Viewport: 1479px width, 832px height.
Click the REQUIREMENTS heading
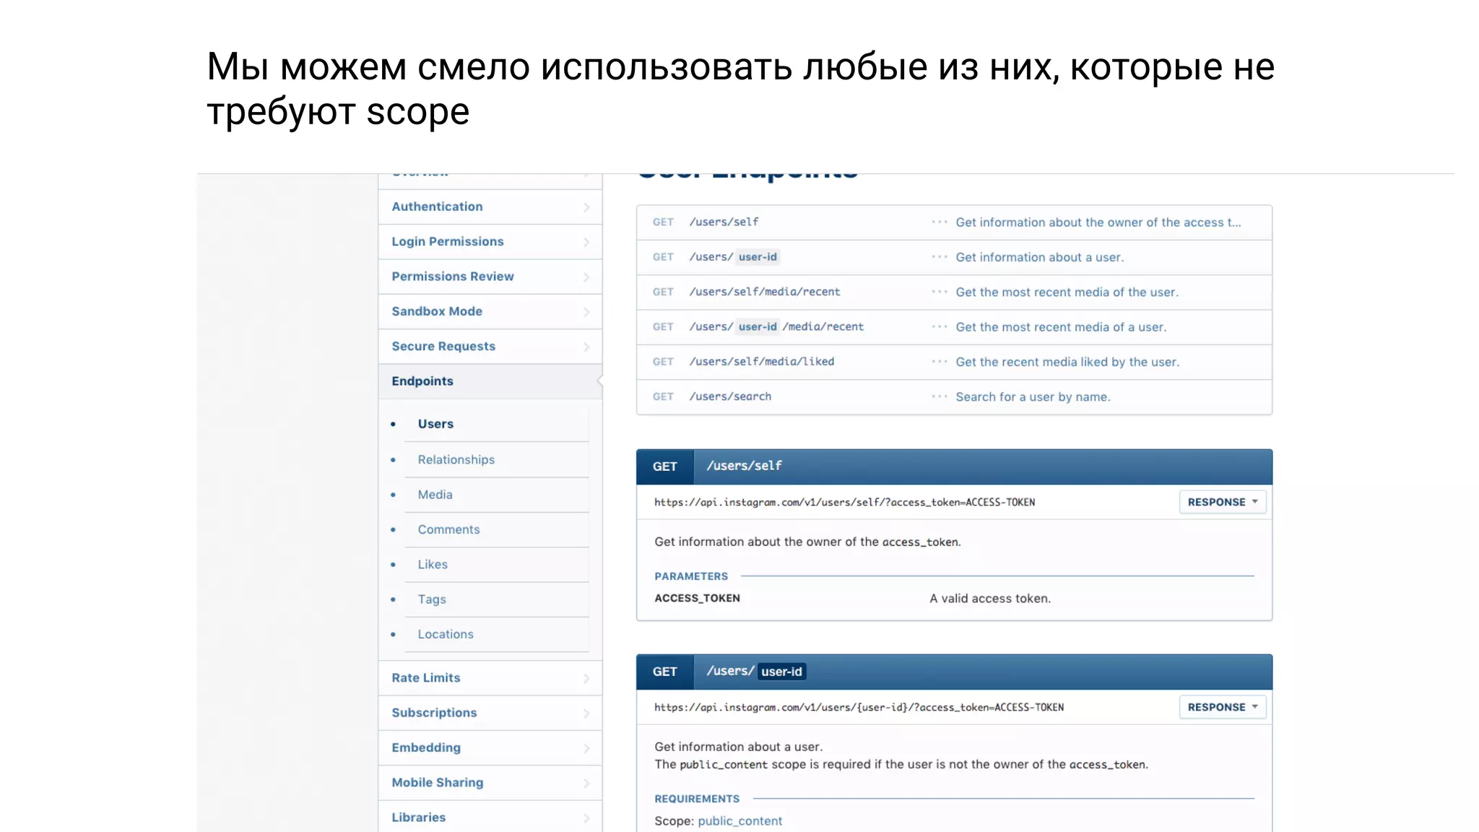[697, 799]
